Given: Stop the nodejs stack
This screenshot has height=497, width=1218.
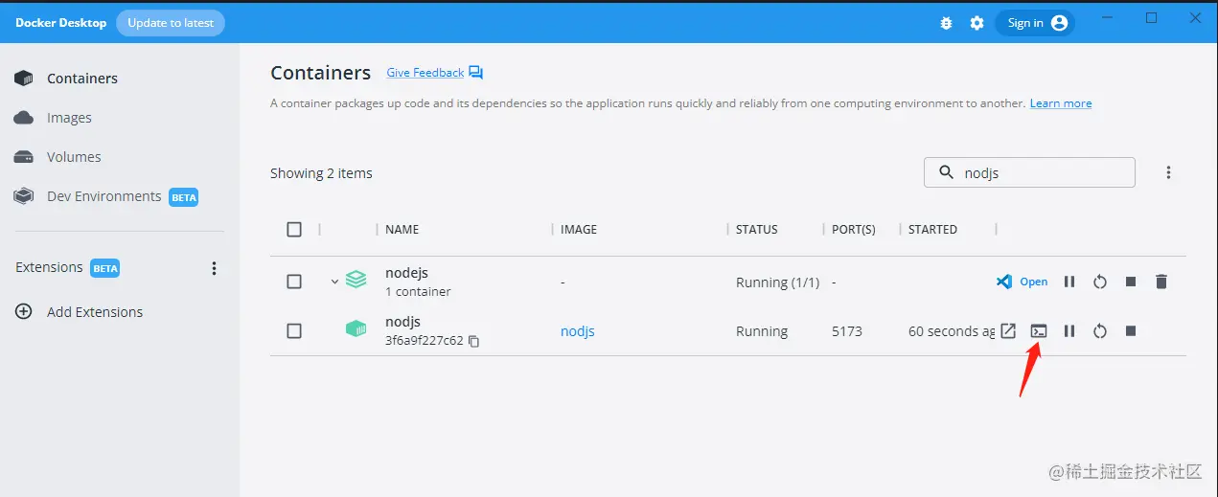Looking at the screenshot, I should click(x=1131, y=282).
